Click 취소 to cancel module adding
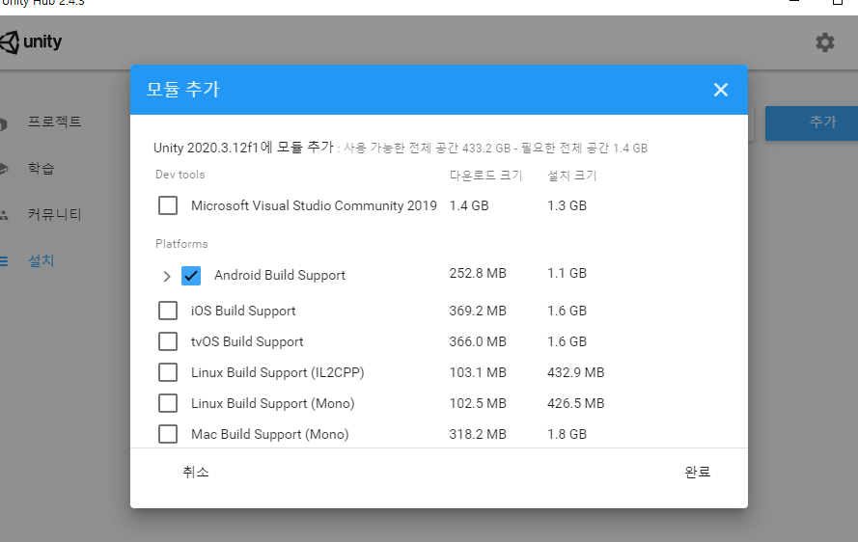858x542 pixels. (196, 472)
